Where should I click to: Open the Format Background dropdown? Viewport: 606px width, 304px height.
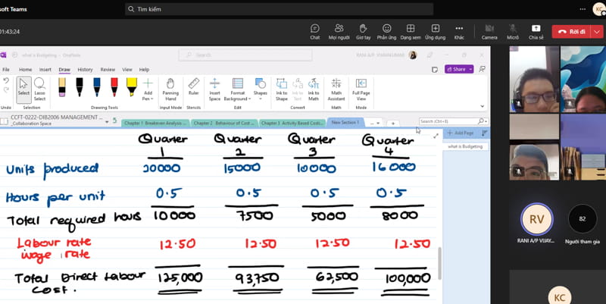tap(238, 89)
